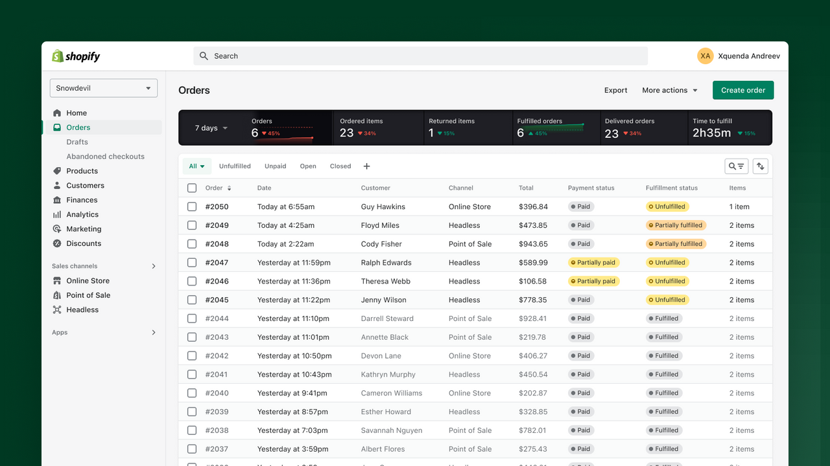
Task: Select order #2049 checkbox
Action: pos(192,225)
